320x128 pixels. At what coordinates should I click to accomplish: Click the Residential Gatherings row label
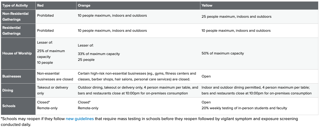click(11, 30)
